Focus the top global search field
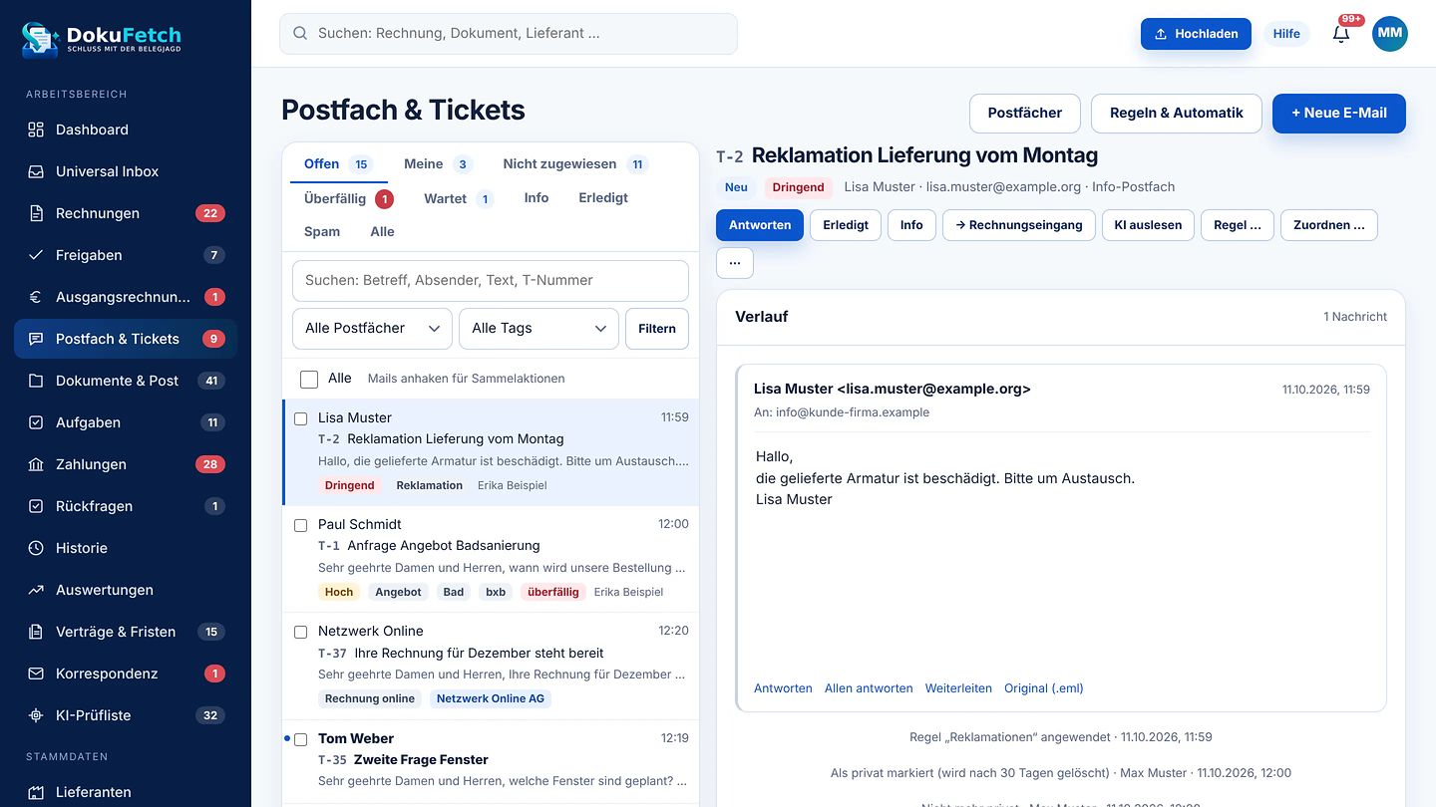 [509, 34]
